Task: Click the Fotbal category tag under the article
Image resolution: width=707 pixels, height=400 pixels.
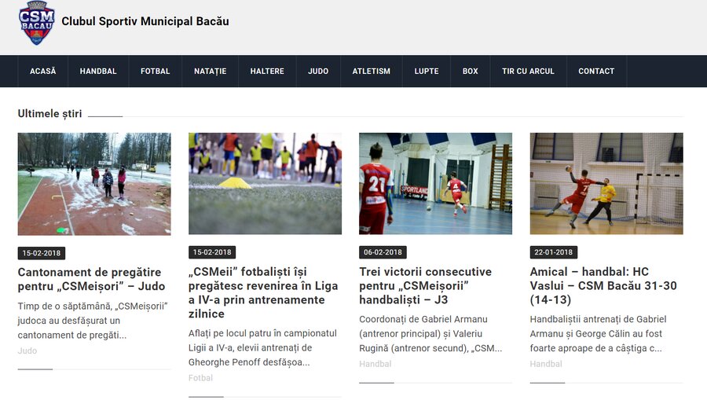Action: (200, 378)
